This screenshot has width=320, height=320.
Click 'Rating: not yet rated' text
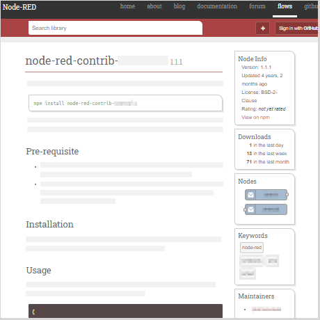(264, 109)
